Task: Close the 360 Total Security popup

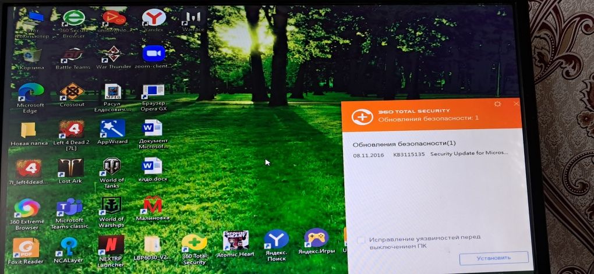Action: 516,104
